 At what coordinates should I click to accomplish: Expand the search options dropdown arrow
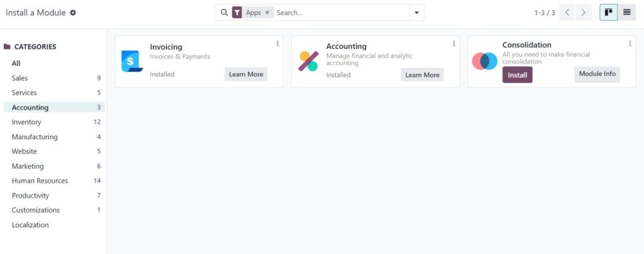click(416, 13)
